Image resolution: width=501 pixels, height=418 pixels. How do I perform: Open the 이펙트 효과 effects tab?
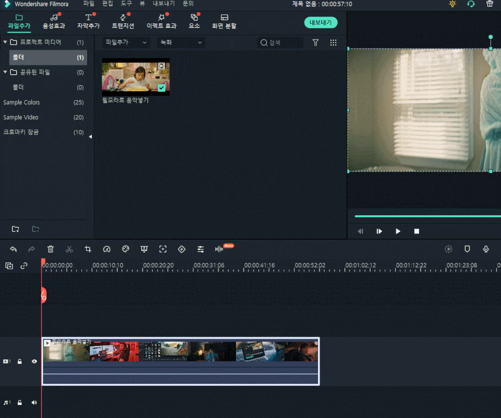tap(161, 21)
